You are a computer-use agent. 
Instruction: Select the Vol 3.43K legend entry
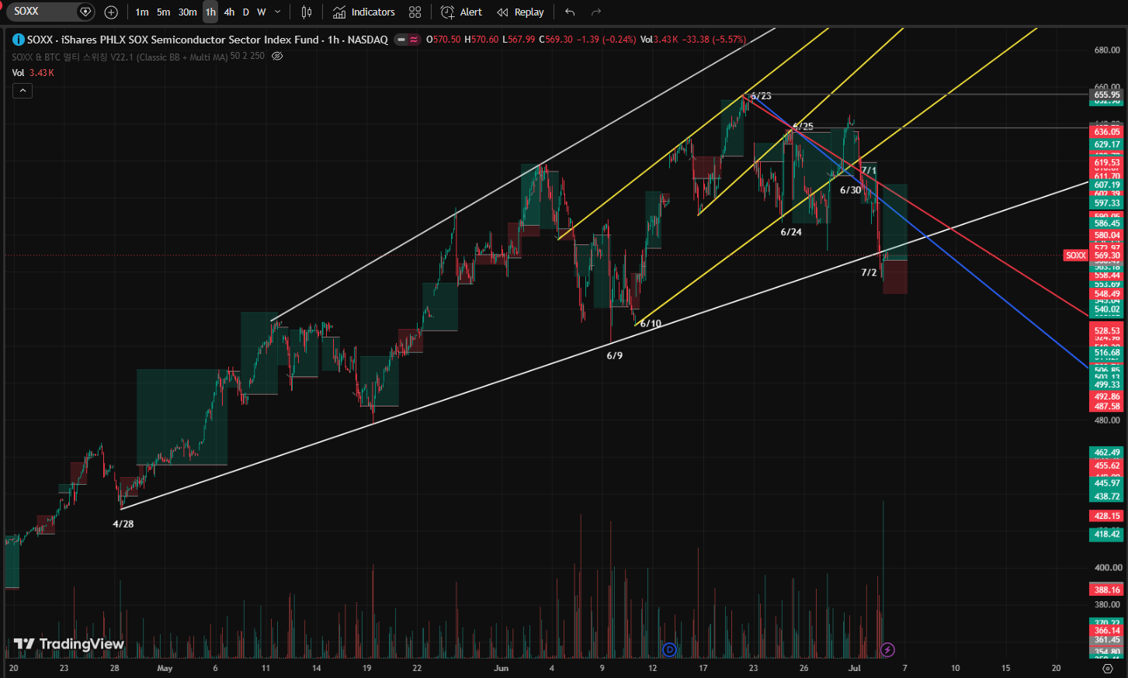pyautogui.click(x=33, y=73)
